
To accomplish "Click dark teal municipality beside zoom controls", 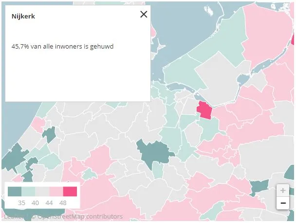I will 258,187.
